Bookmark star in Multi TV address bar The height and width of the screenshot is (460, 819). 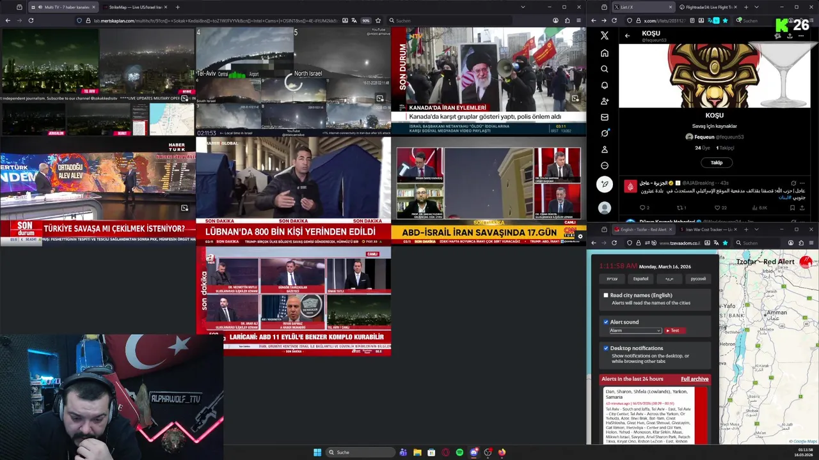(x=378, y=20)
